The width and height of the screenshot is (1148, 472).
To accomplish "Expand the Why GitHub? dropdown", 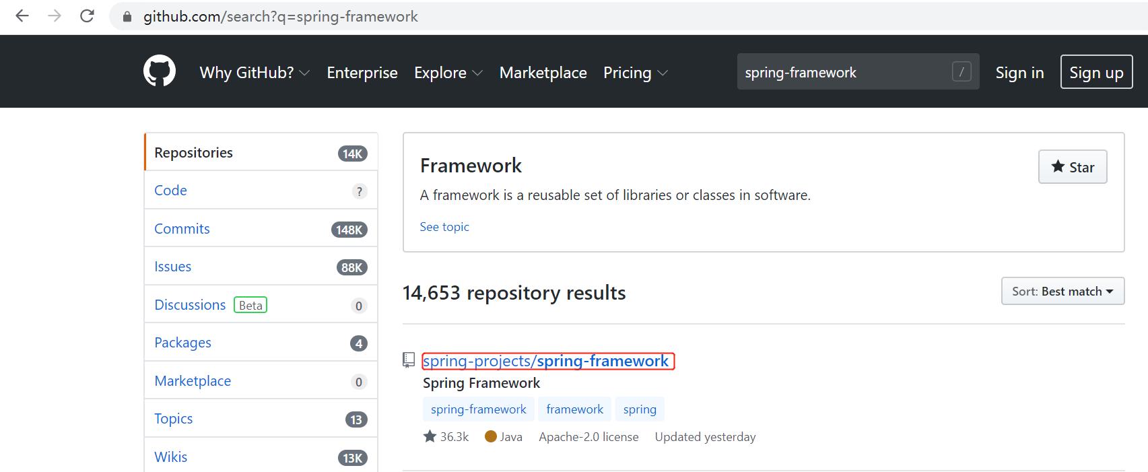I will tap(254, 73).
